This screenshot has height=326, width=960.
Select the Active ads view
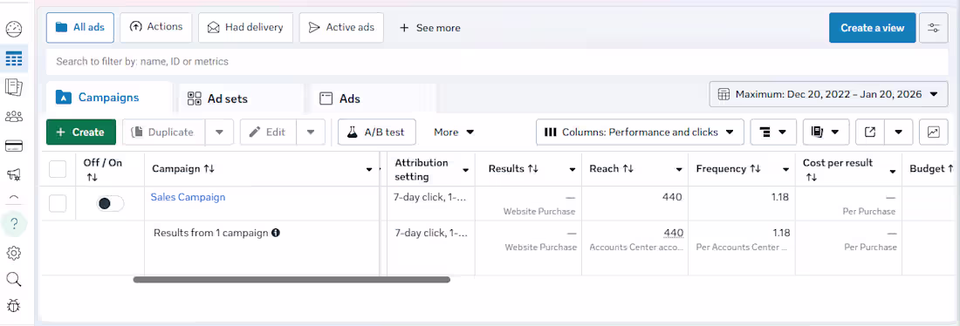coord(341,28)
